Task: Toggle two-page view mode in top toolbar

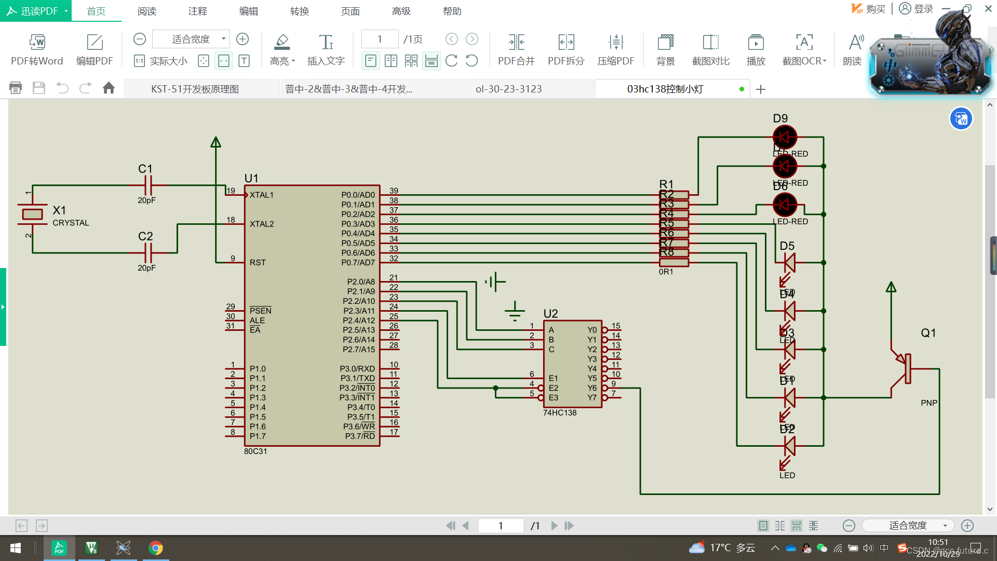Action: click(391, 61)
